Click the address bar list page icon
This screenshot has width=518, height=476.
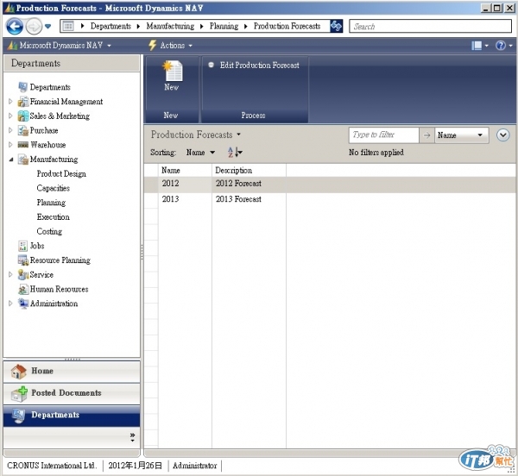[x=68, y=26]
